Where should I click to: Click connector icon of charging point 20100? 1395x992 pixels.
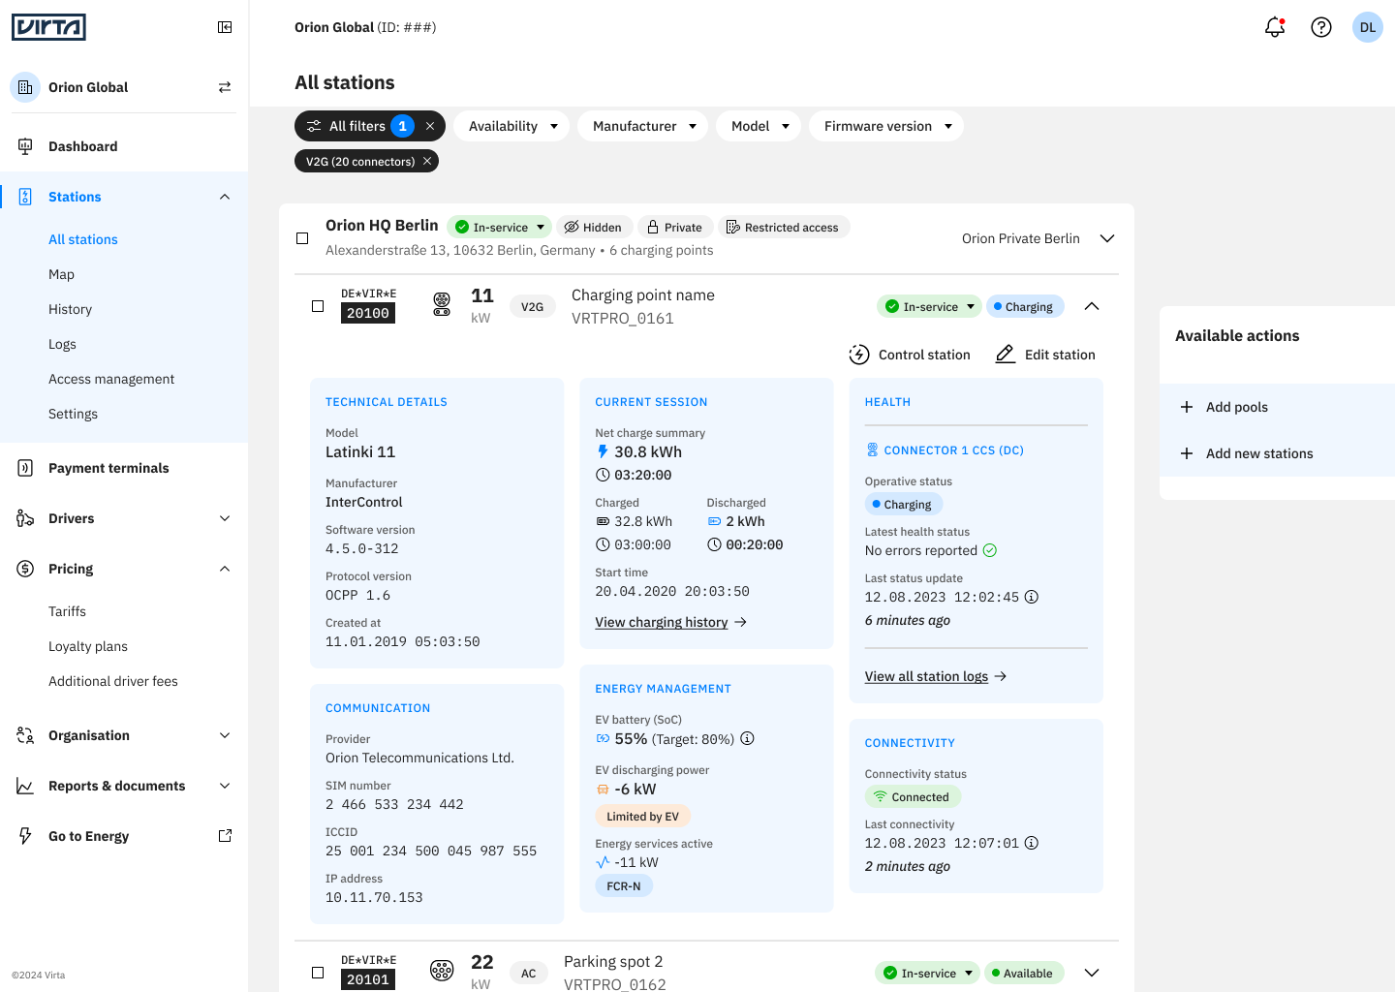point(442,305)
